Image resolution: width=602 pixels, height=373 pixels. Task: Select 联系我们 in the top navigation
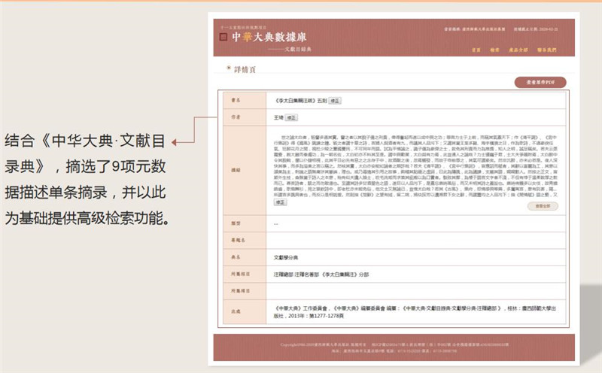click(547, 50)
